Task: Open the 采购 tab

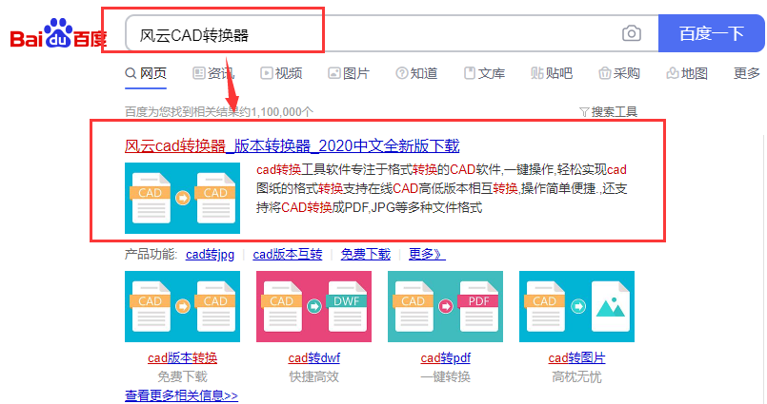Action: tap(618, 74)
